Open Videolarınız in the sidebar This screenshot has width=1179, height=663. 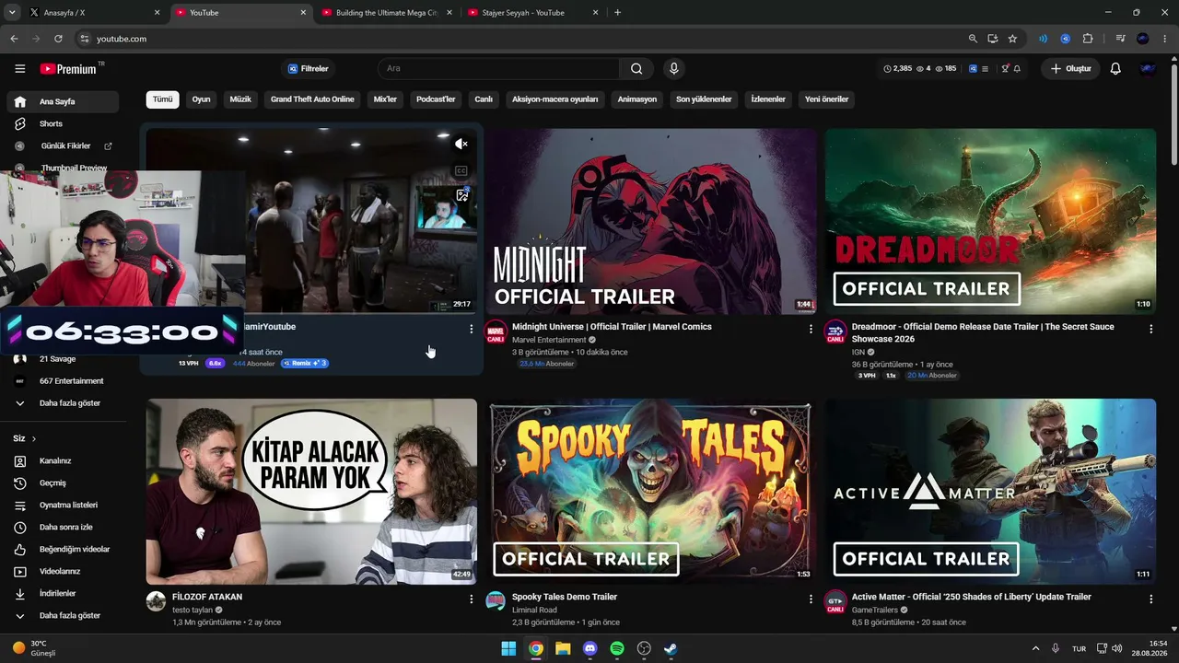(63, 571)
